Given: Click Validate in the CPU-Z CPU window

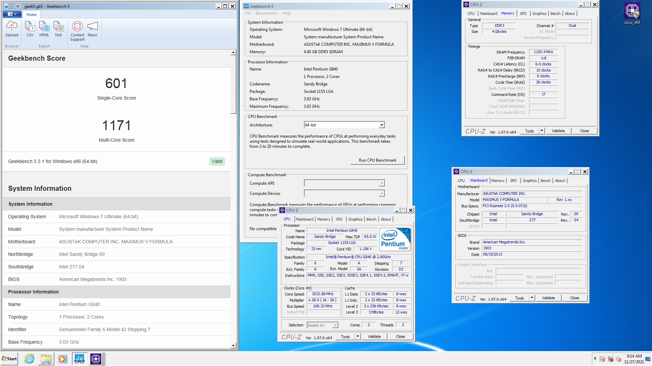Looking at the screenshot, I should 374,337.
